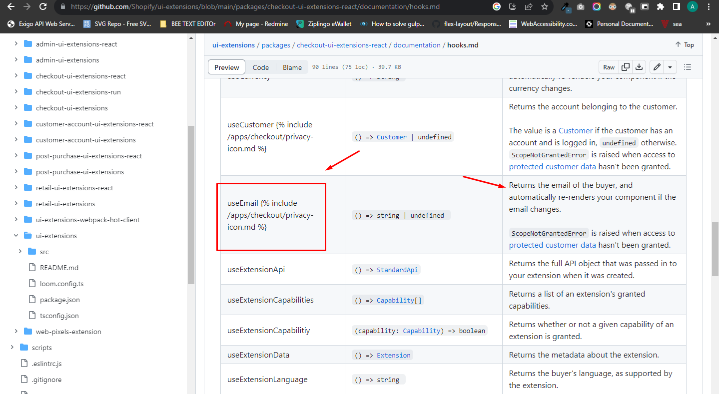
Task: Select checkout-ui-extensions folder
Action: point(72,108)
